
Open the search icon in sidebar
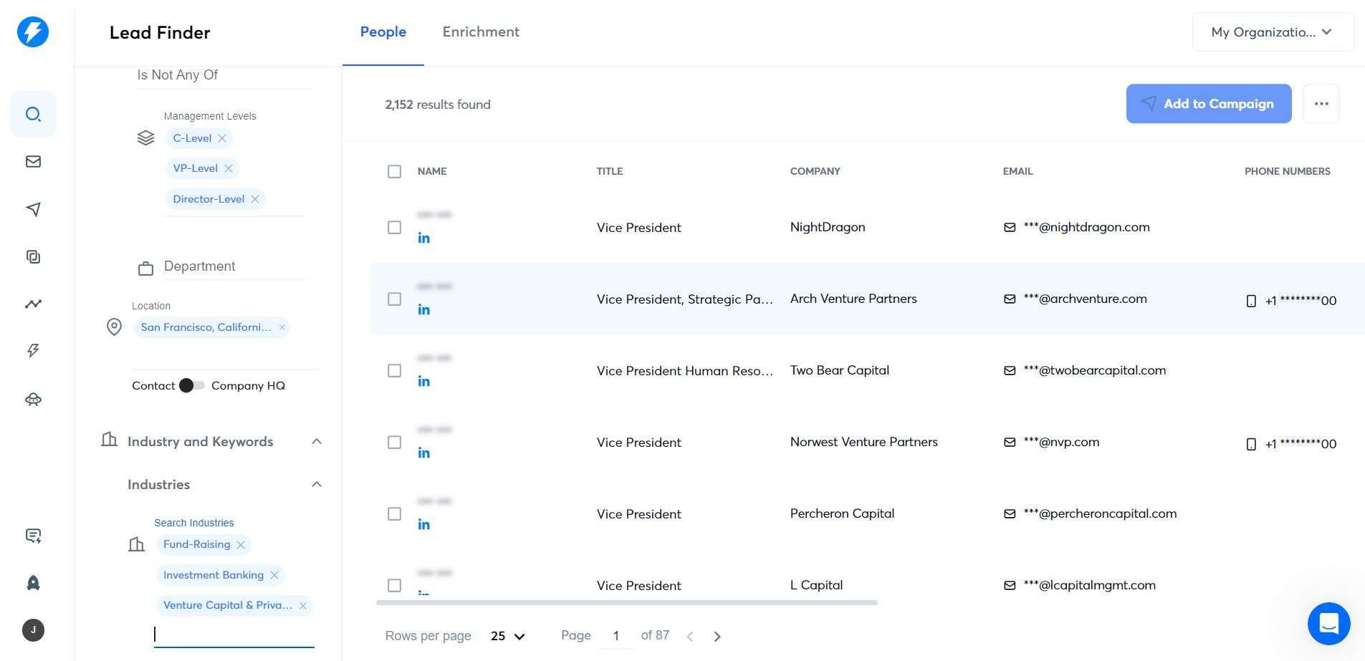(x=33, y=115)
